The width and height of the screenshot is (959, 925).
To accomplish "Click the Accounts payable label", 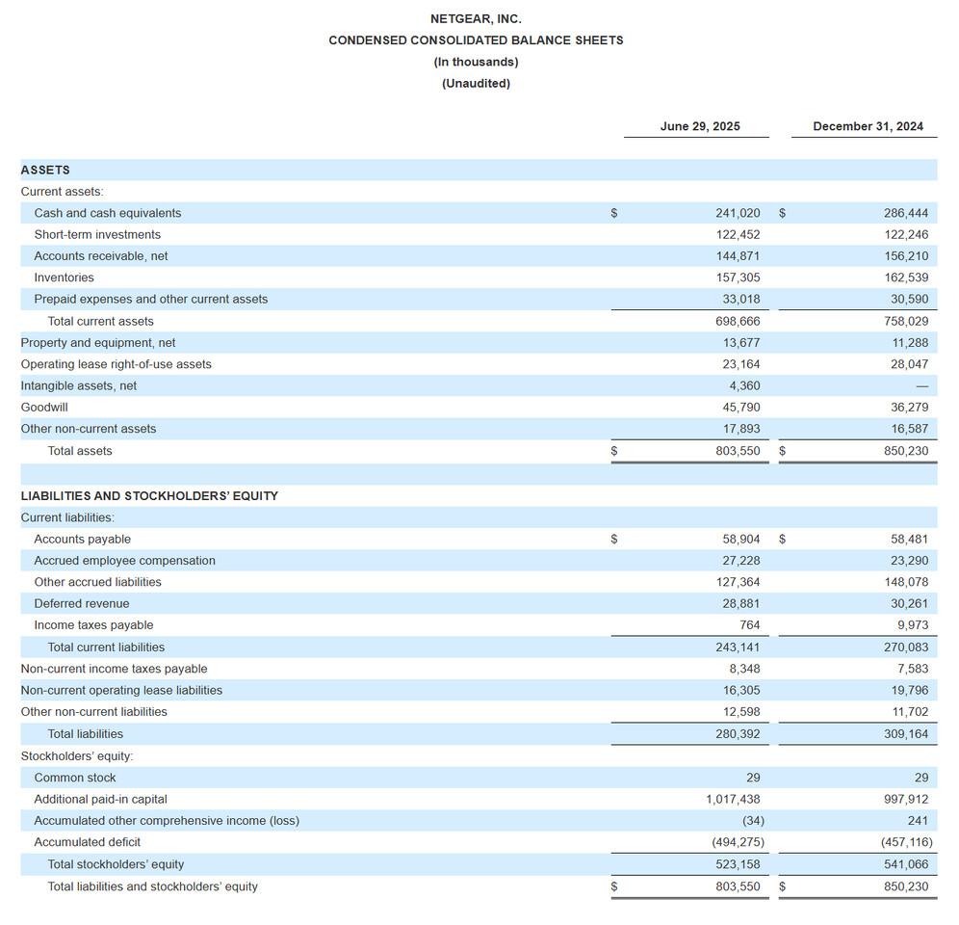I will pyautogui.click(x=83, y=540).
